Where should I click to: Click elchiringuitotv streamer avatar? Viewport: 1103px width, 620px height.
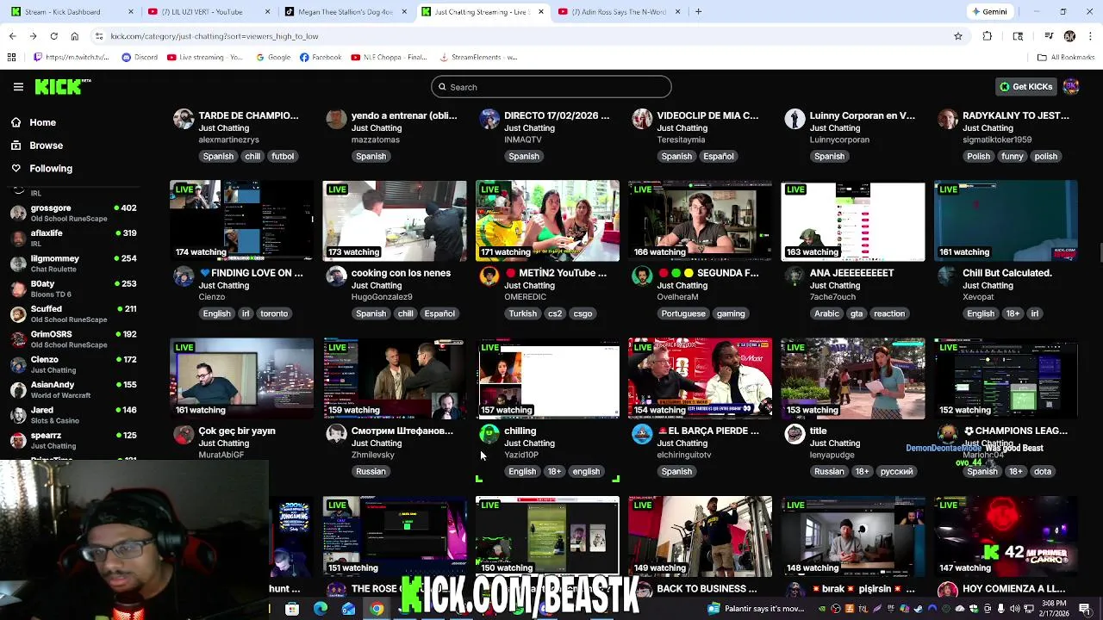[642, 434]
